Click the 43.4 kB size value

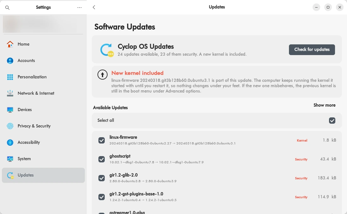328,159
